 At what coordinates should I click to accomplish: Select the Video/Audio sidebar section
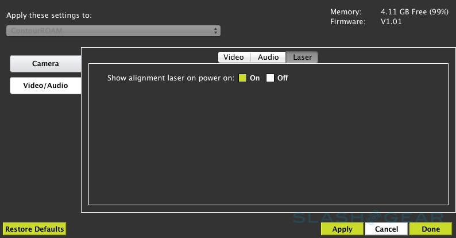pos(45,85)
